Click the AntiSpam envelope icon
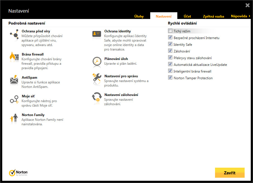This screenshot has width=253, height=183. point(14,80)
